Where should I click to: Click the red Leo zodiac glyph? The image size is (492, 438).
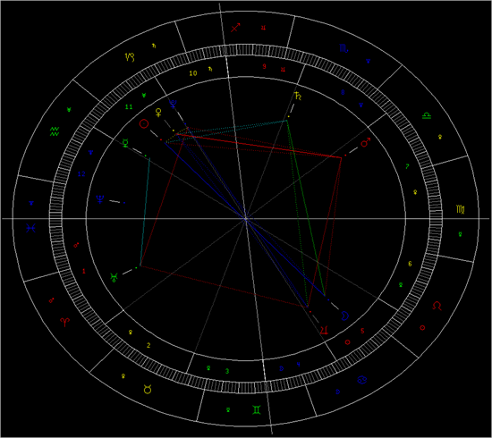pos(437,306)
